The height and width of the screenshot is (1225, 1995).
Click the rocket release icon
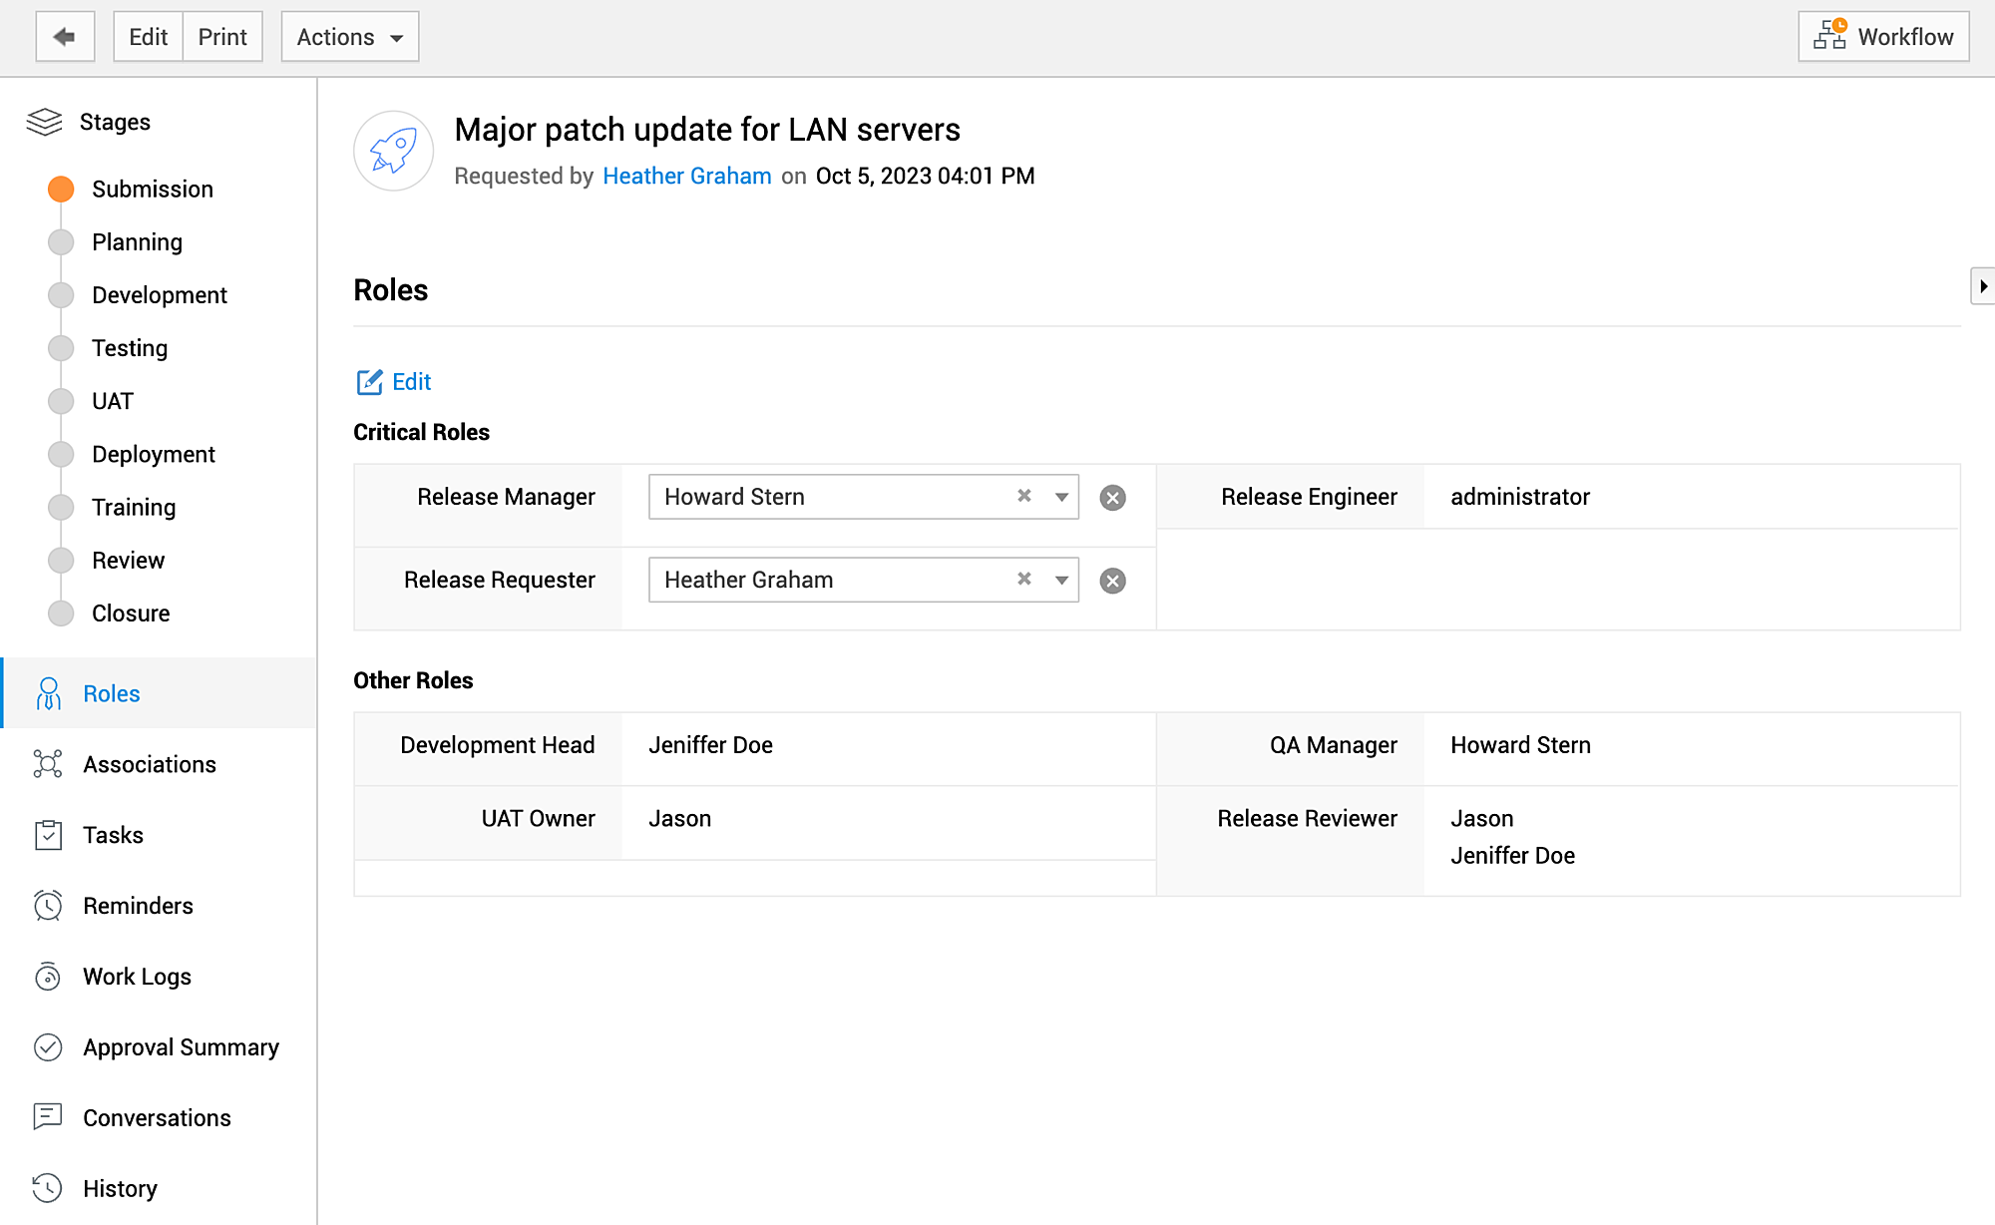coord(393,151)
